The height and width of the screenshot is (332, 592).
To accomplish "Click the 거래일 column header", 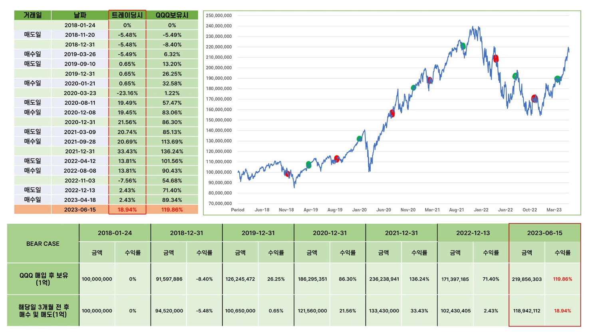I will pyautogui.click(x=33, y=15).
